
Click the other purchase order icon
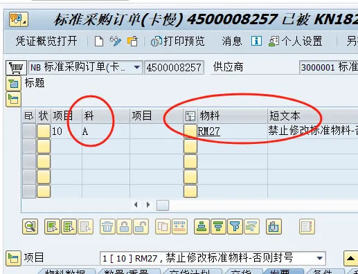pos(132,42)
